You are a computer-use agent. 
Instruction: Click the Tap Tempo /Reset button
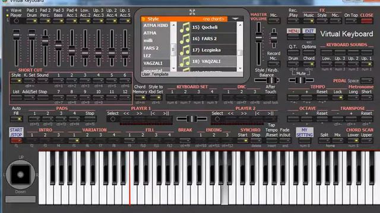tap(271, 141)
